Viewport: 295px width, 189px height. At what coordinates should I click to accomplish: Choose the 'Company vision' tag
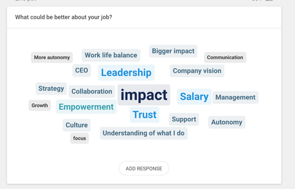coord(197,71)
